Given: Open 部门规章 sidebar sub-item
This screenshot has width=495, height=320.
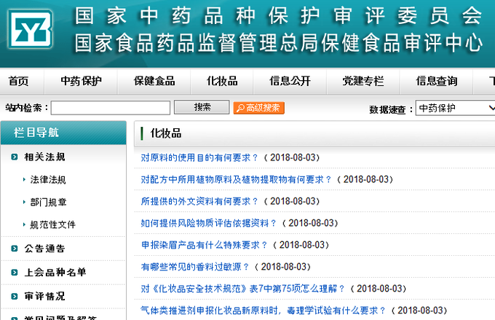Looking at the screenshot, I should click(48, 202).
